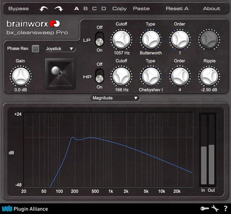Click the HP Type knob set to Chebyshev I
Screen dimensions: 231x214
pyautogui.click(x=151, y=77)
